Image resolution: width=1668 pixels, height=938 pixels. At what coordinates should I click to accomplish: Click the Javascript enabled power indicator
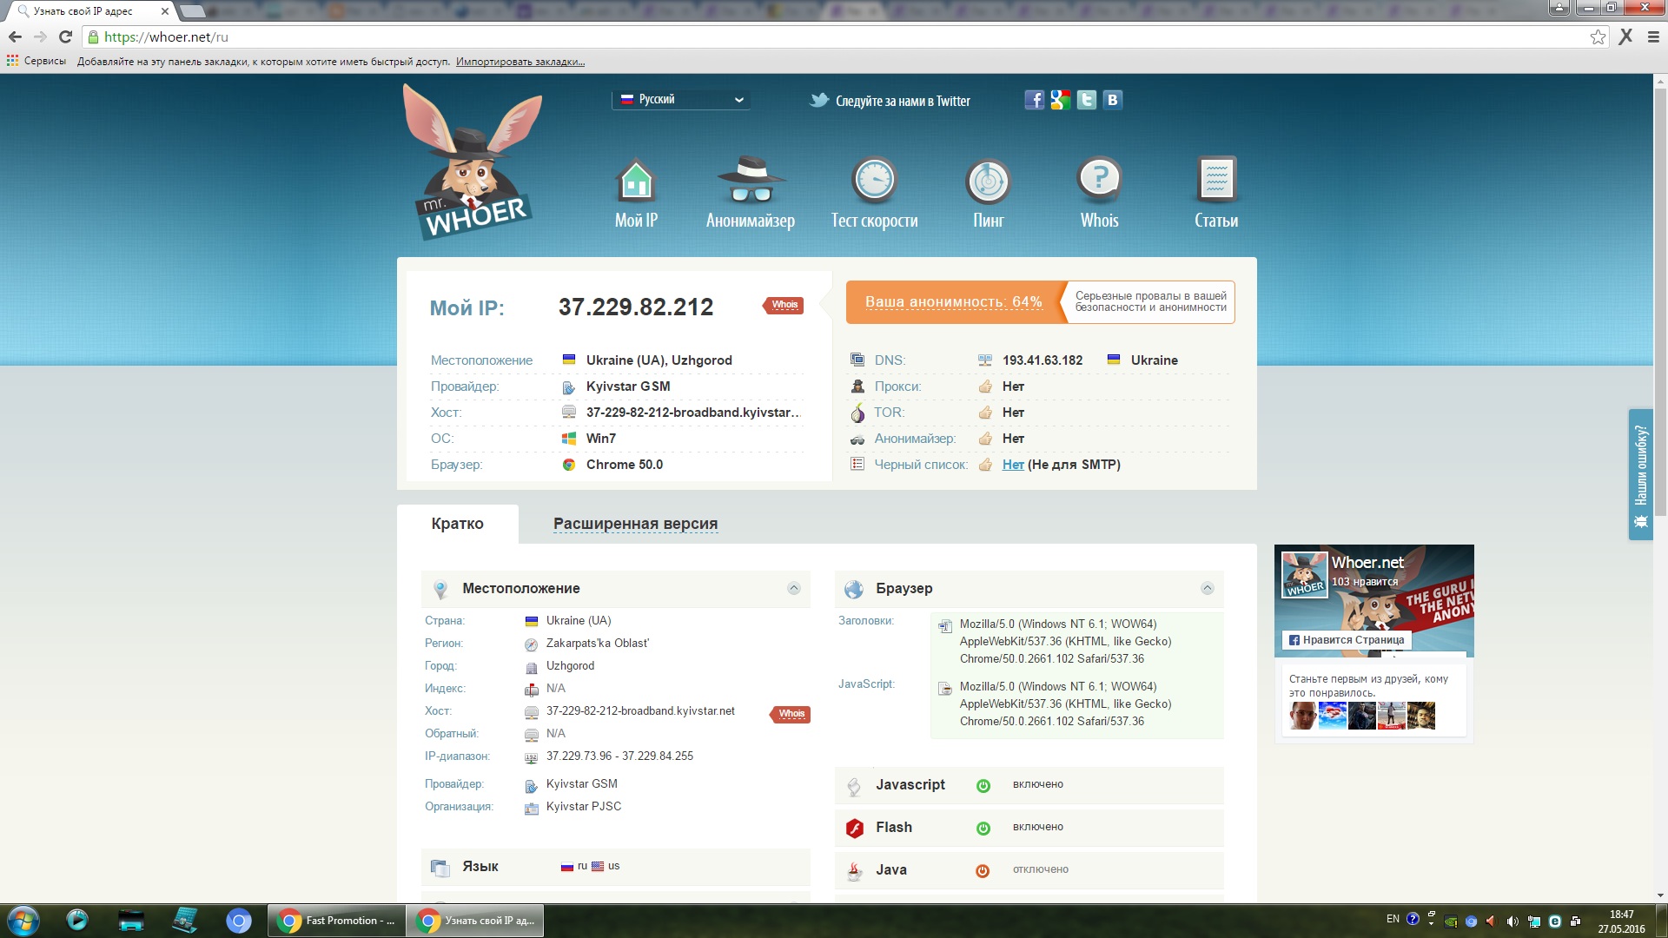pos(983,785)
